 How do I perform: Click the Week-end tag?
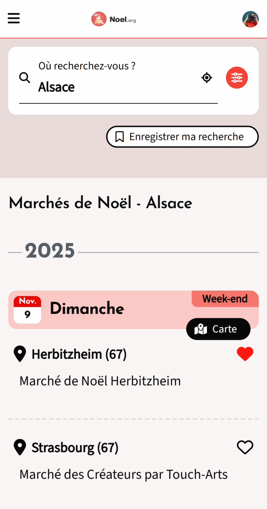225,299
